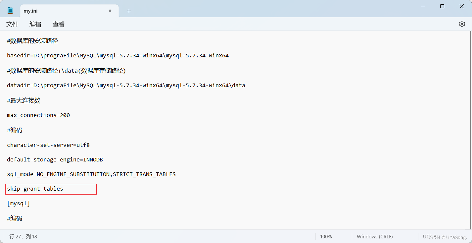The height and width of the screenshot is (243, 472).
Task: Click the default-storage-engine=INNODB line
Action: 55,159
